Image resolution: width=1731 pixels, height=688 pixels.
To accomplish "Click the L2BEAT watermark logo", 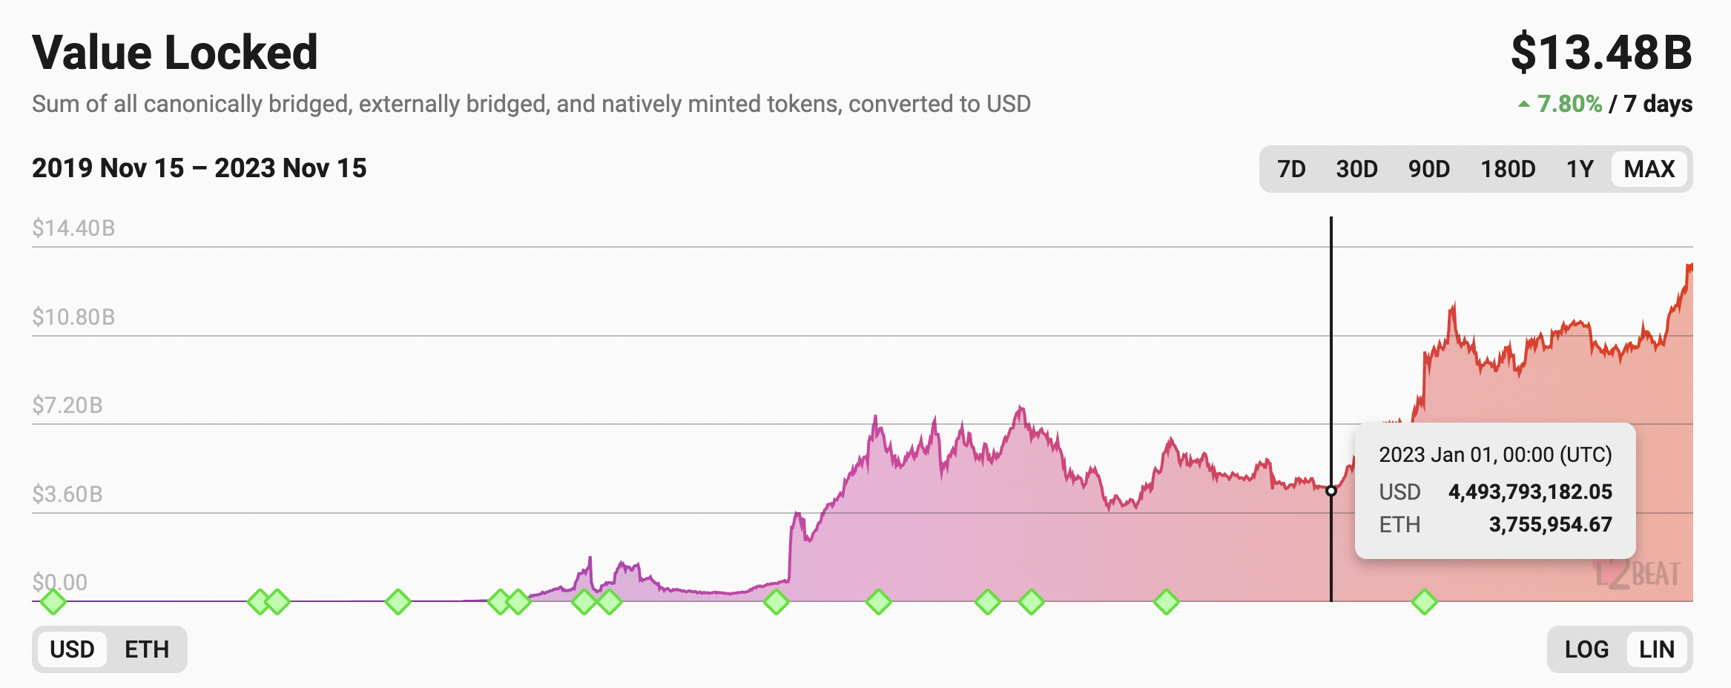I will (x=1638, y=574).
